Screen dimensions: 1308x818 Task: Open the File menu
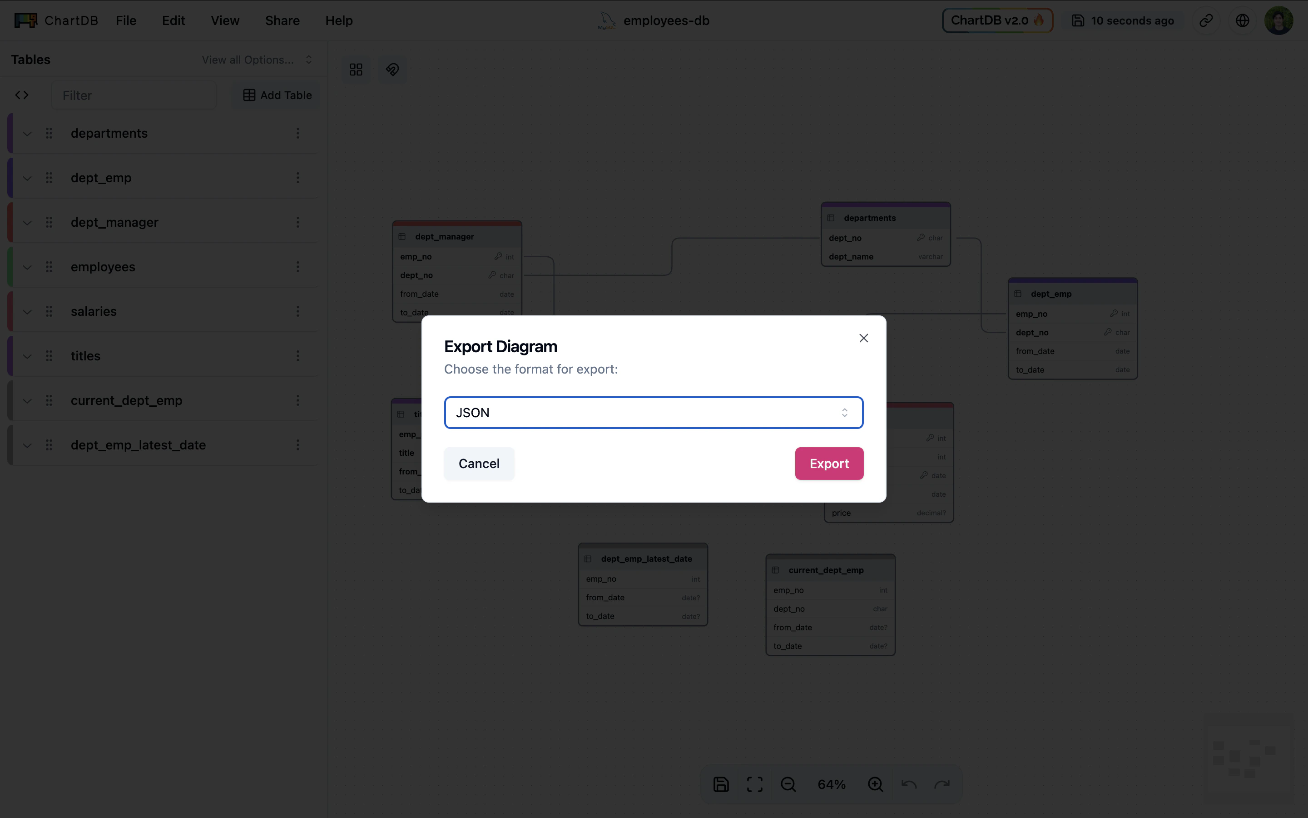point(126,20)
